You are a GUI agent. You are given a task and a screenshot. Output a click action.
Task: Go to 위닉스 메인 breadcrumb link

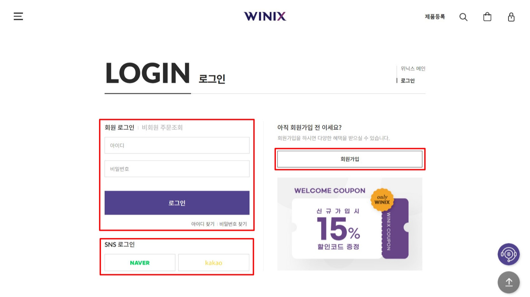(413, 69)
